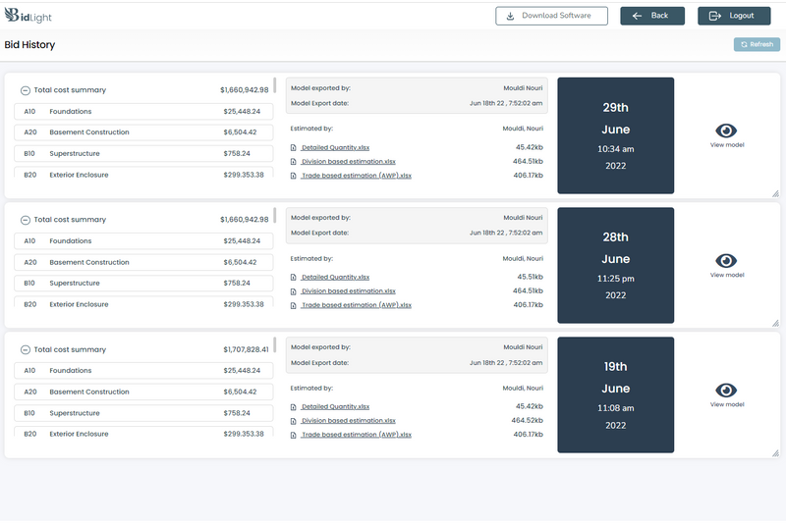Select B10 Superstructure row in 29th June bid

coord(143,154)
